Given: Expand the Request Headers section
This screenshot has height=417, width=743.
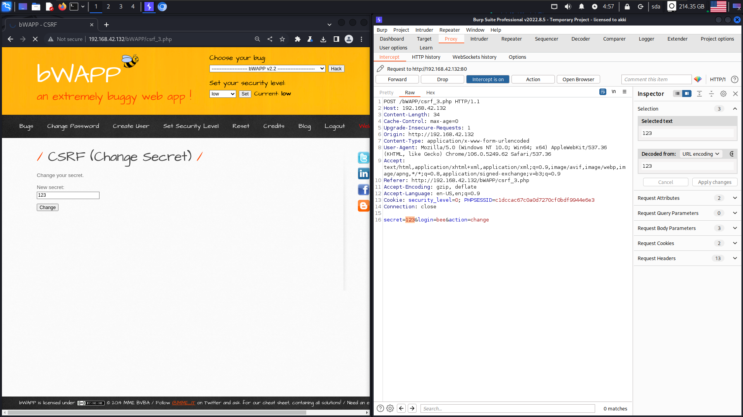Looking at the screenshot, I should (x=735, y=258).
